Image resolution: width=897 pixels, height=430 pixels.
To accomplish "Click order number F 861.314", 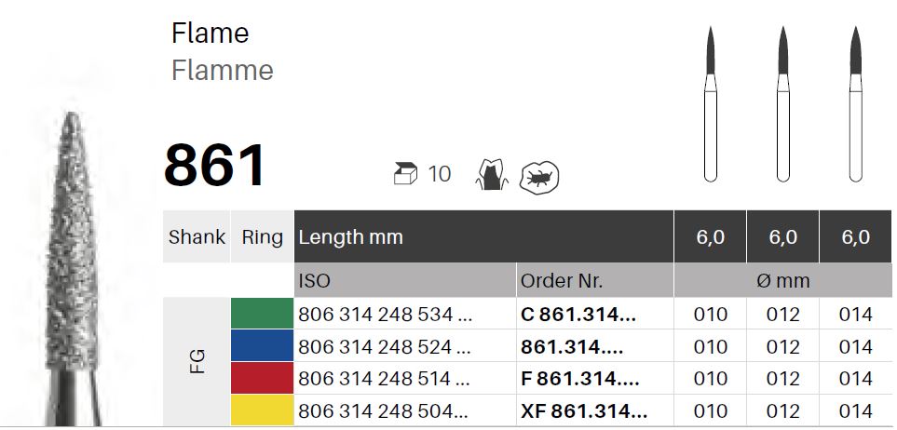I will 580,379.
